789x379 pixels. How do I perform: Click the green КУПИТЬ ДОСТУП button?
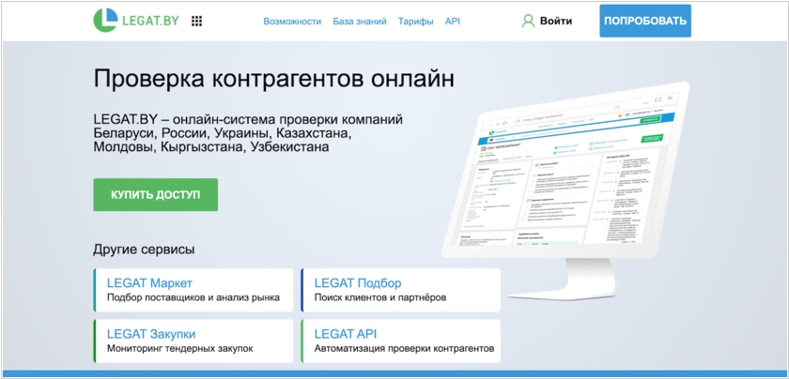coord(156,194)
